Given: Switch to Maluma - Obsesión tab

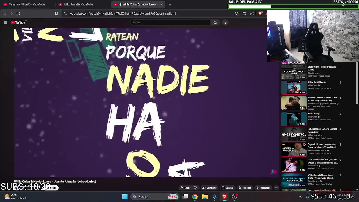Looking at the screenshot, I should coord(27,4).
